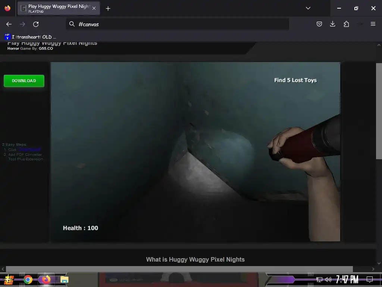Click the Horror genre link

(x=13, y=48)
